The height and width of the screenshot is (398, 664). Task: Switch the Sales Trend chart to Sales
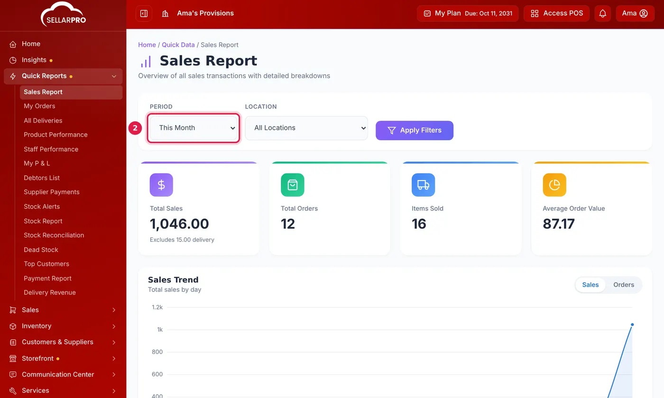pos(590,285)
